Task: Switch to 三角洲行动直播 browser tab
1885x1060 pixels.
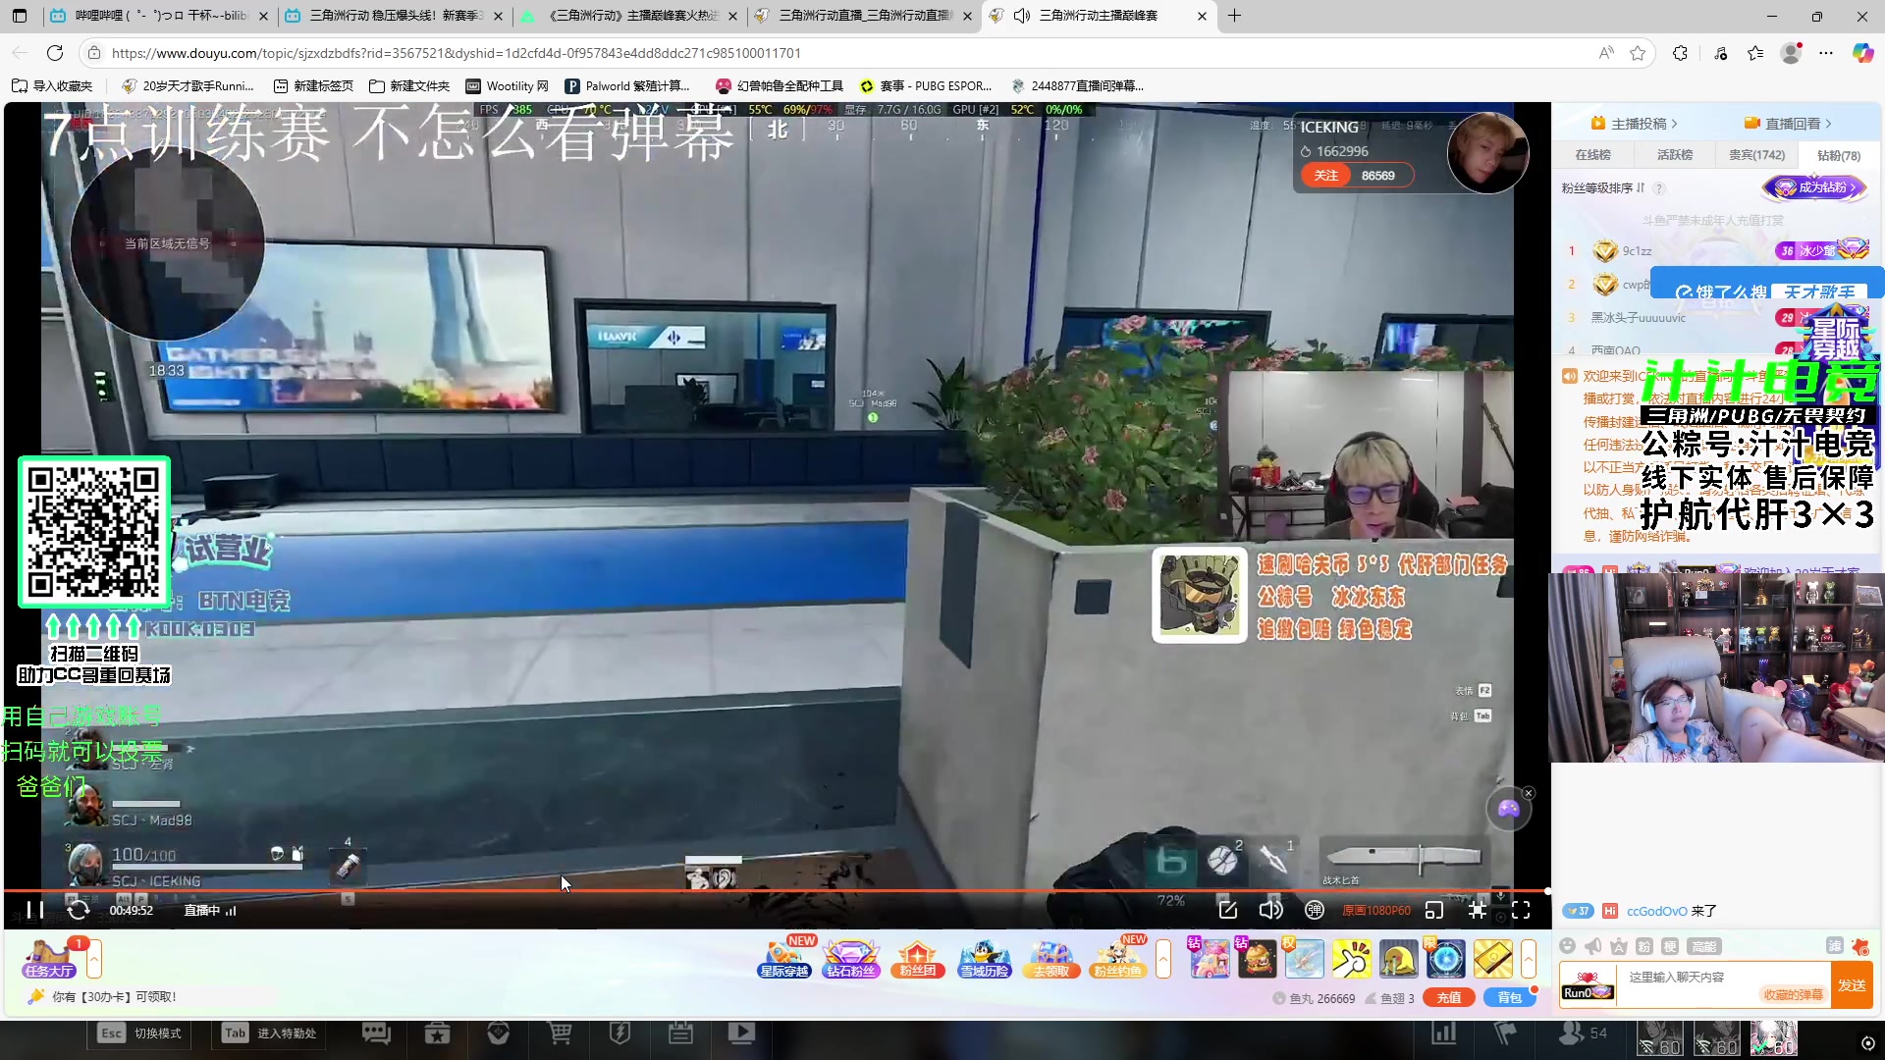Action: [x=864, y=16]
